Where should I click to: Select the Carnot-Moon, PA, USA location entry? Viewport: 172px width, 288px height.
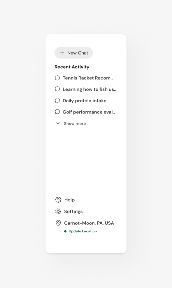89,223
